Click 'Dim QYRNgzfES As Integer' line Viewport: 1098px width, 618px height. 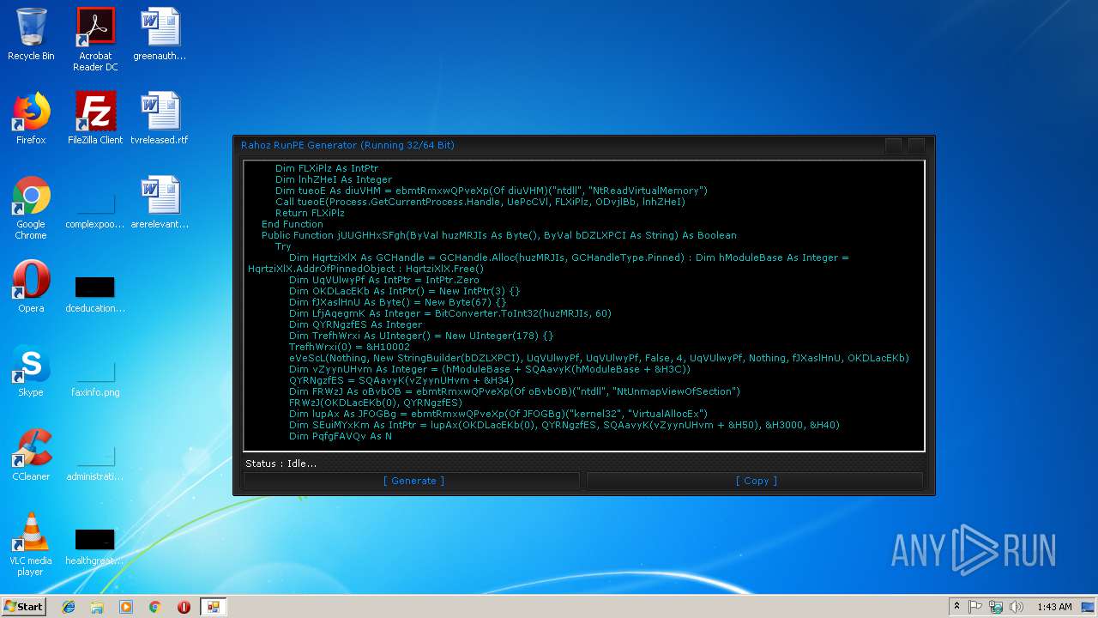coord(355,324)
